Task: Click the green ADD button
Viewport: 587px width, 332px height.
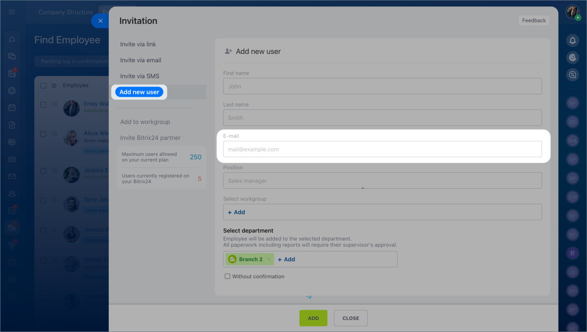Action: pos(313,318)
